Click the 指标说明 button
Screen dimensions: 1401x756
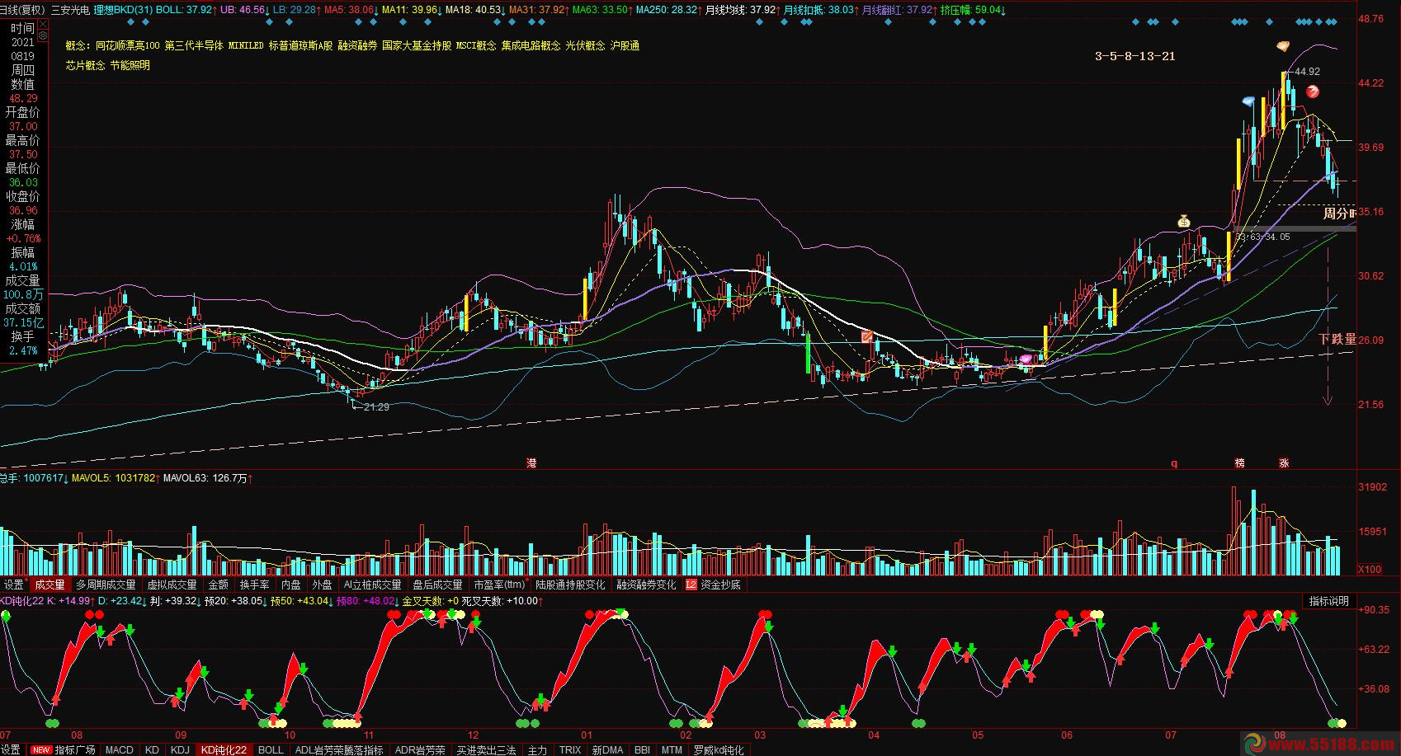[x=1328, y=601]
